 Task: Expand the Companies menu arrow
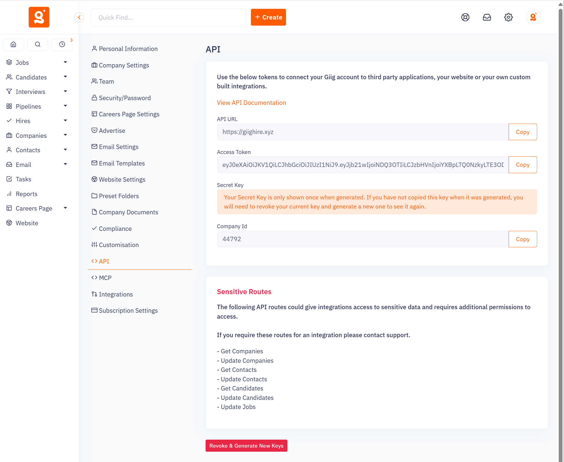(65, 135)
